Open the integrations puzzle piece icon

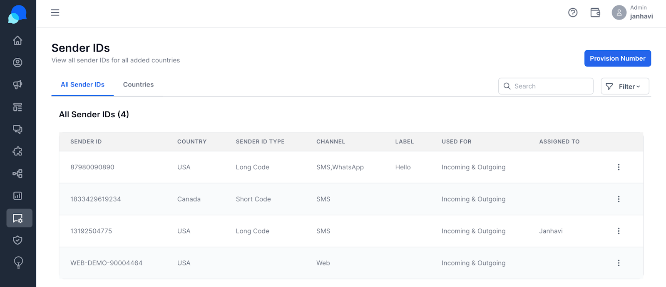click(x=17, y=151)
